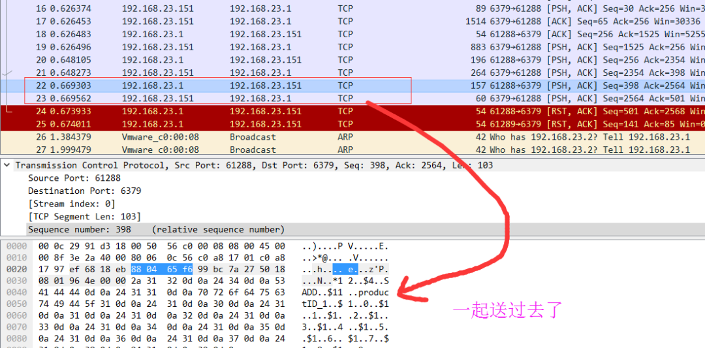Click info 'Who has 192.168.23.2?' in packet 26

(544, 136)
